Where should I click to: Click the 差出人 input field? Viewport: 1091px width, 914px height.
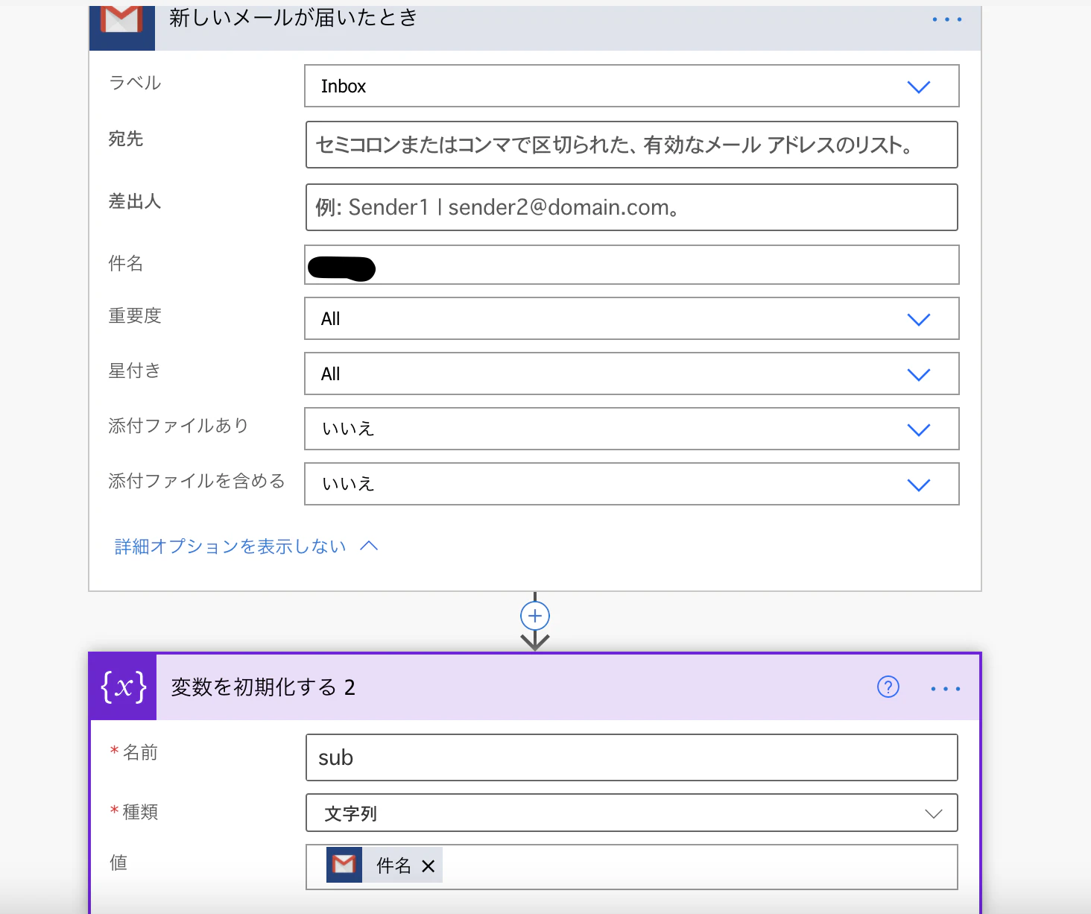(632, 207)
